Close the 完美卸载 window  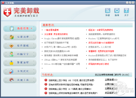click(133, 2)
